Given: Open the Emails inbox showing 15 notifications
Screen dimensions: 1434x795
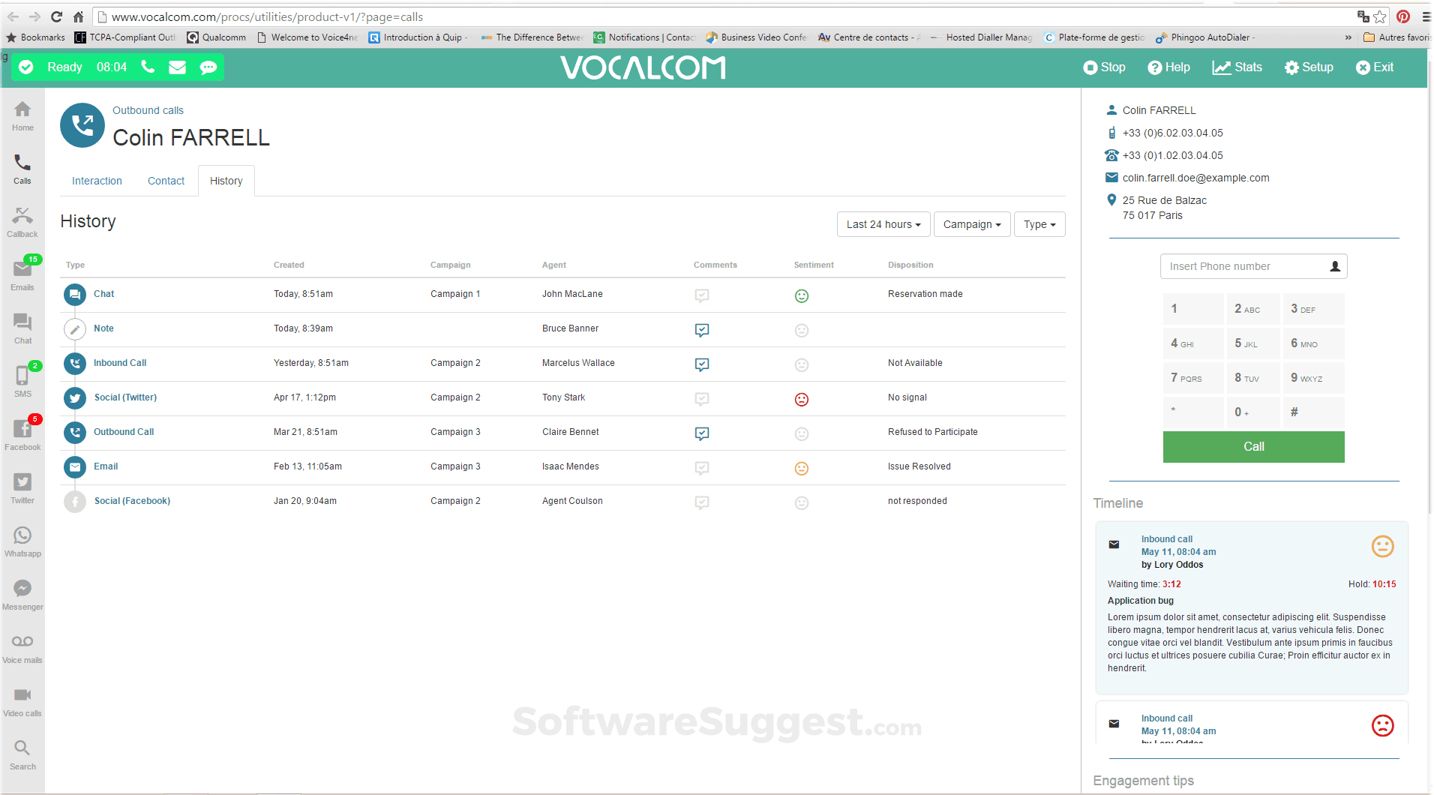Looking at the screenshot, I should (x=22, y=271).
